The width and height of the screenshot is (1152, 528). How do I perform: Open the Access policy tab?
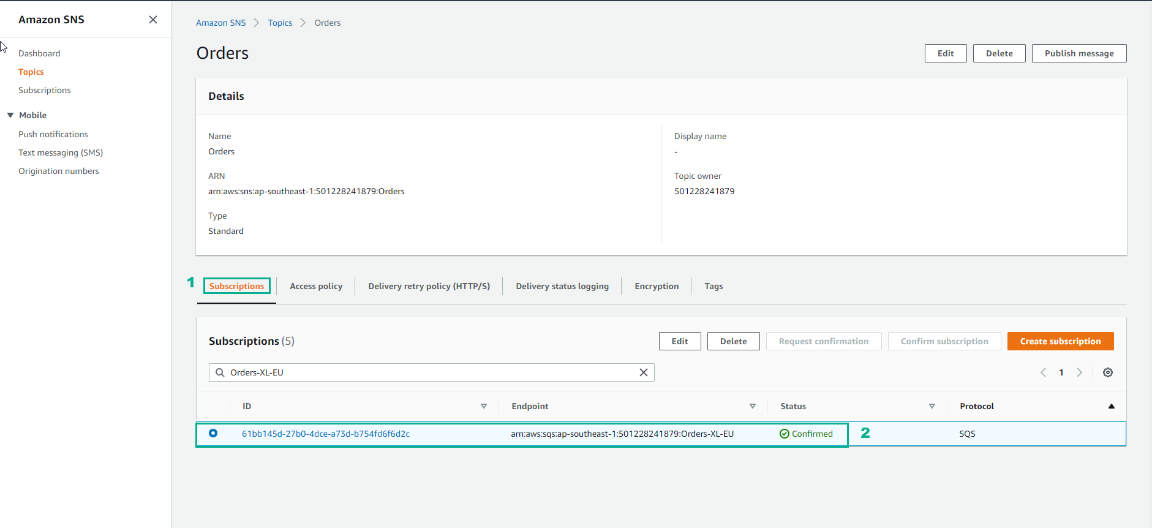click(x=316, y=286)
